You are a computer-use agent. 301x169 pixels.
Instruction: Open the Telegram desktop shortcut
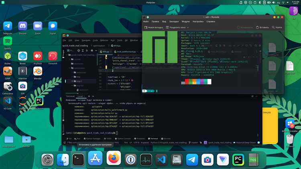point(8,26)
